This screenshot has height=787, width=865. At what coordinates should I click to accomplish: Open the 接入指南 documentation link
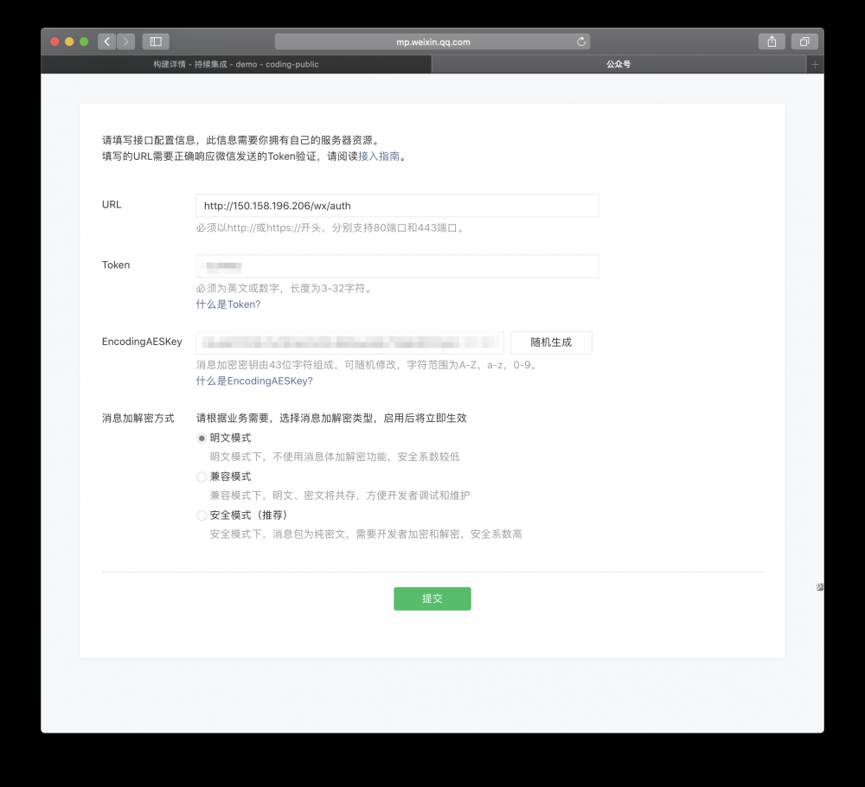coord(377,157)
